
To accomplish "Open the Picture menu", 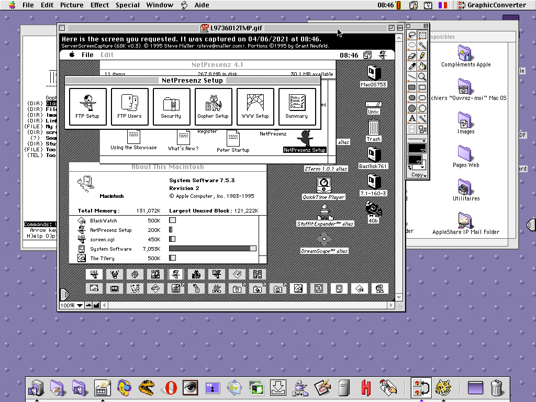I will pos(72,5).
